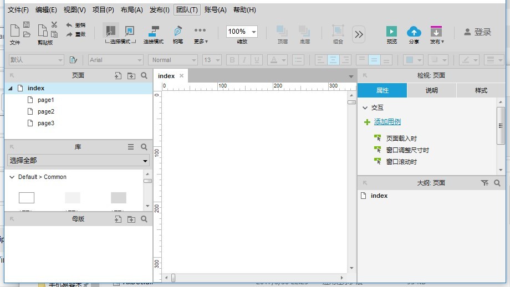Screen dimensions: 510x287
Task: Click the 登录 login button
Action: (x=478, y=32)
